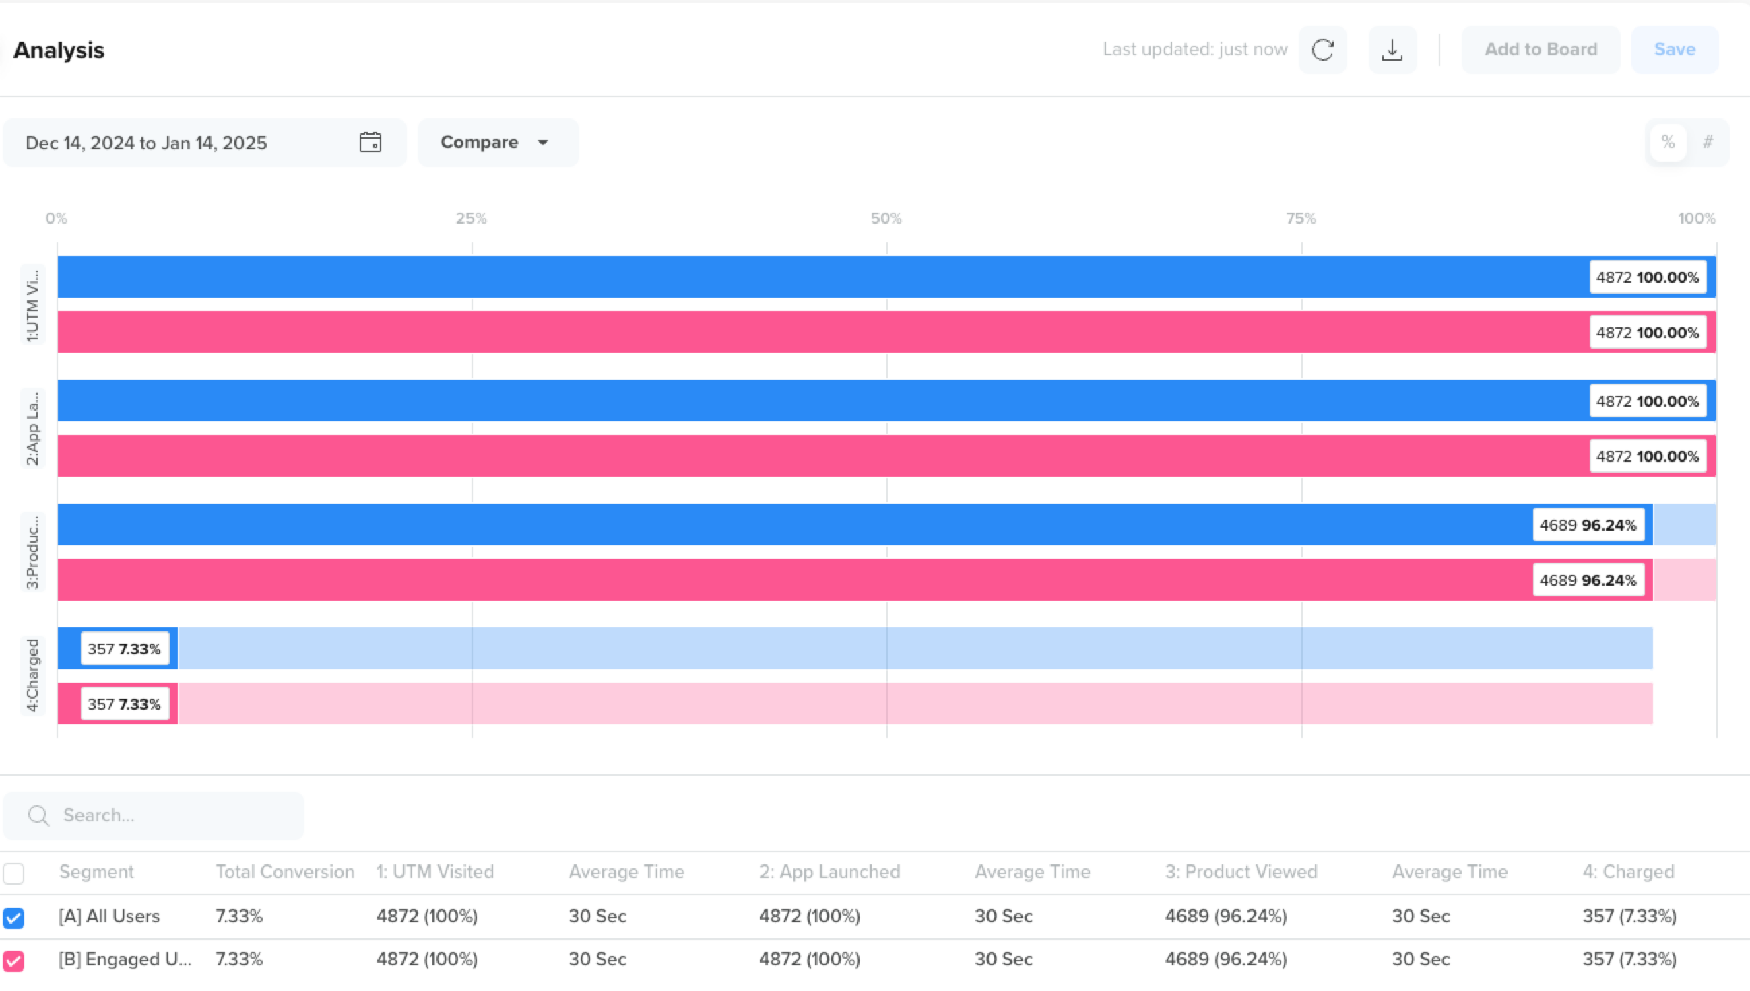Switch to absolute number view mode
The height and width of the screenshot is (991, 1750).
point(1709,142)
